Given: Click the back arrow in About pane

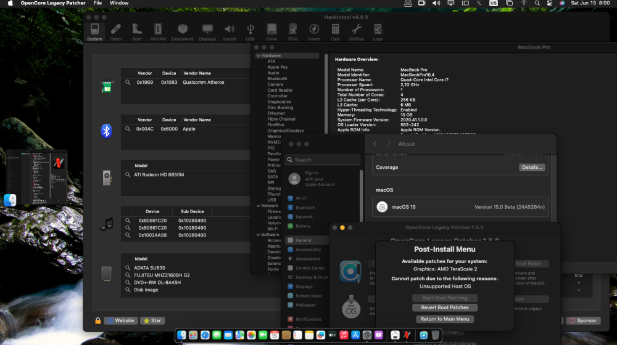Looking at the screenshot, I should [x=375, y=144].
